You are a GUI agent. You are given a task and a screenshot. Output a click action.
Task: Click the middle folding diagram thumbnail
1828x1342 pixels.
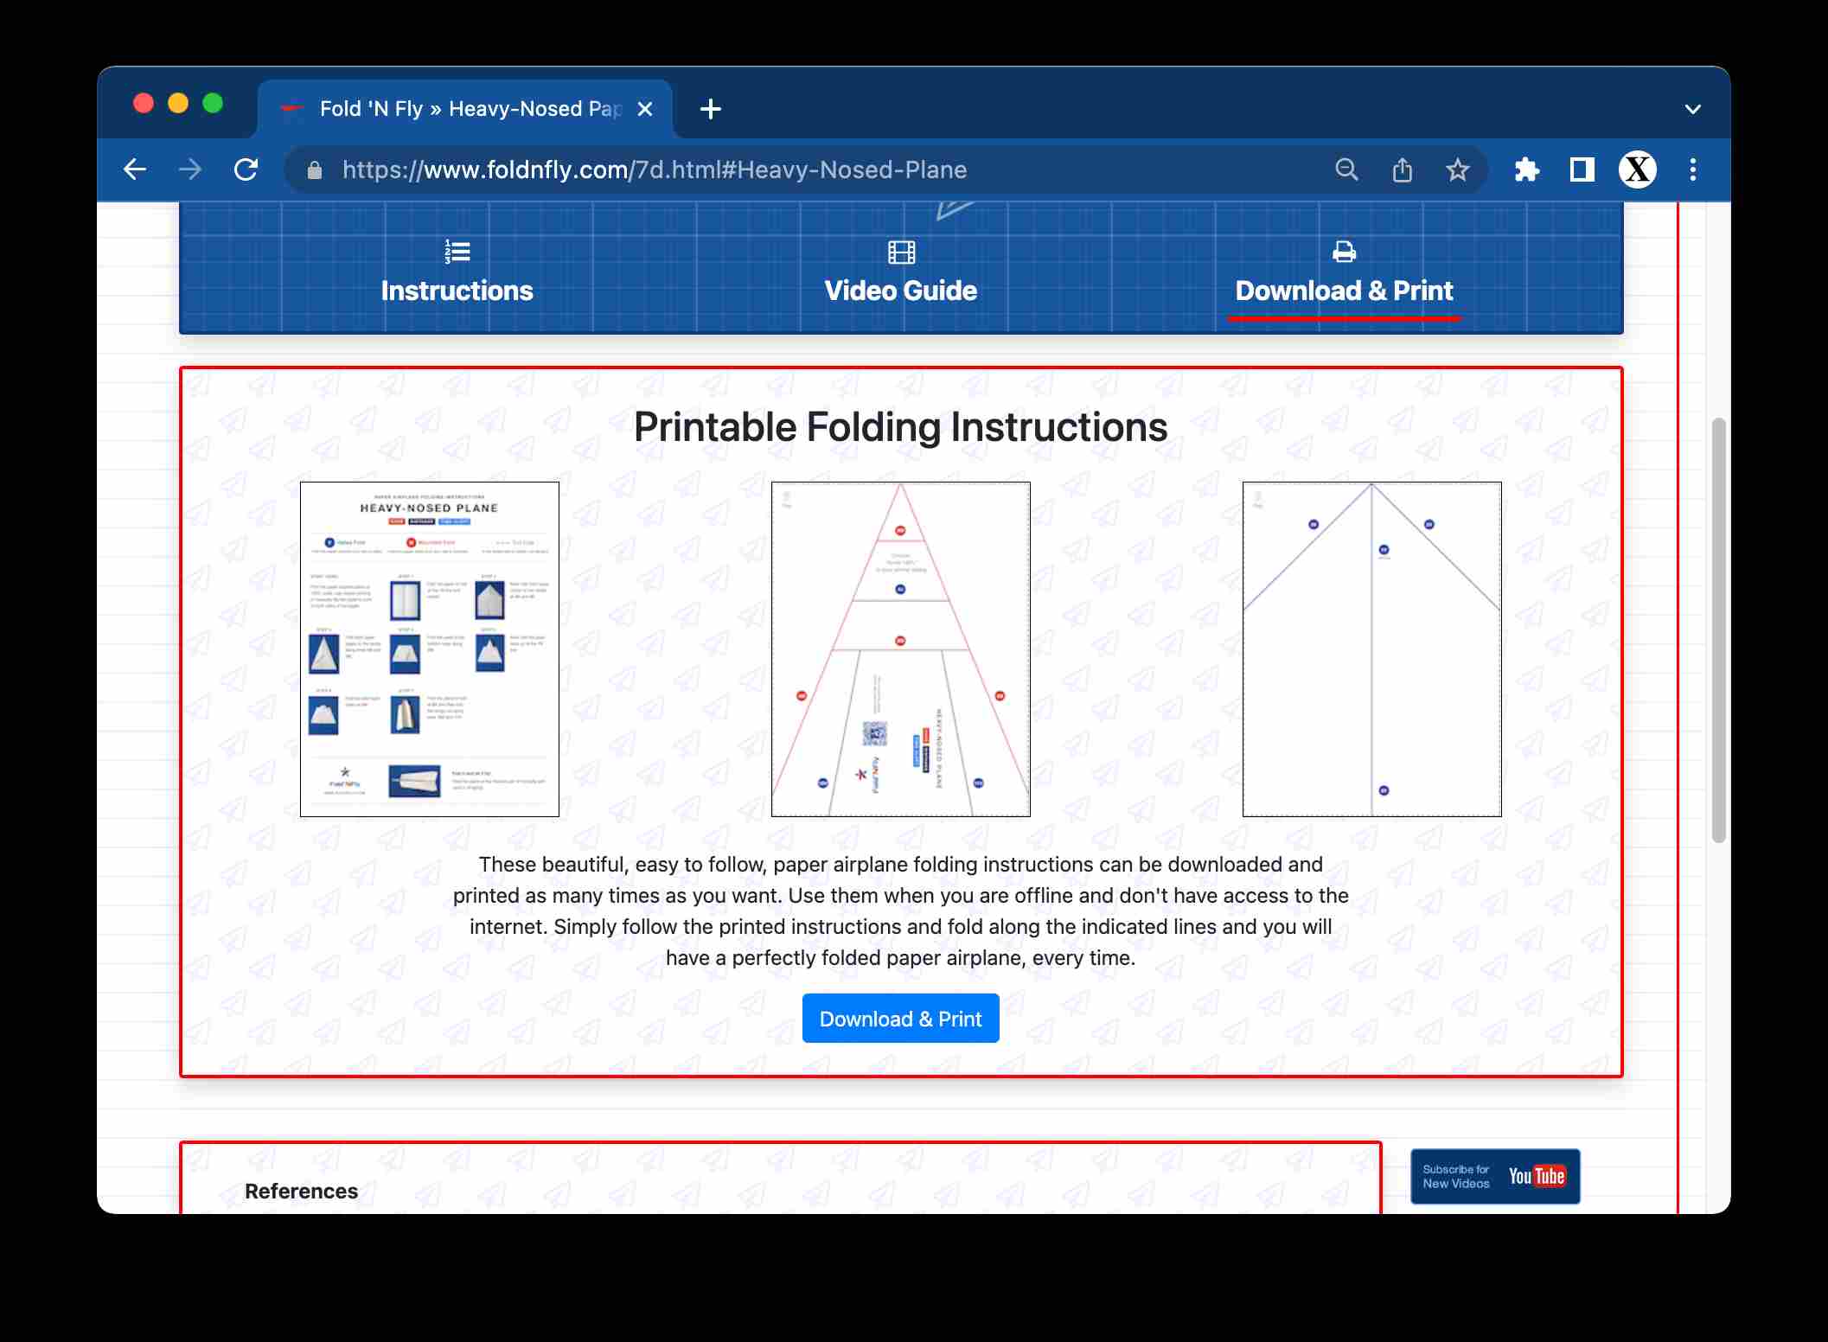901,649
